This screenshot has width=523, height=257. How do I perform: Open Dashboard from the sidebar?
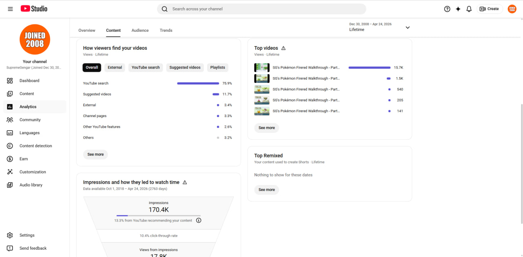coord(35,81)
